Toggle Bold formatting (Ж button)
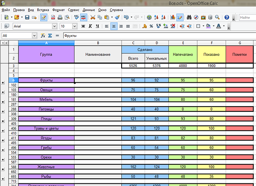The image size is (256, 186). click(x=84, y=26)
